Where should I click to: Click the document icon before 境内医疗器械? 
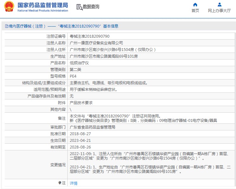[x=7, y=26]
